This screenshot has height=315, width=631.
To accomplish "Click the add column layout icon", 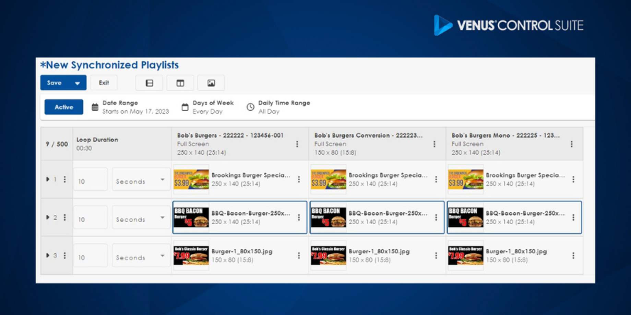I will (x=180, y=83).
